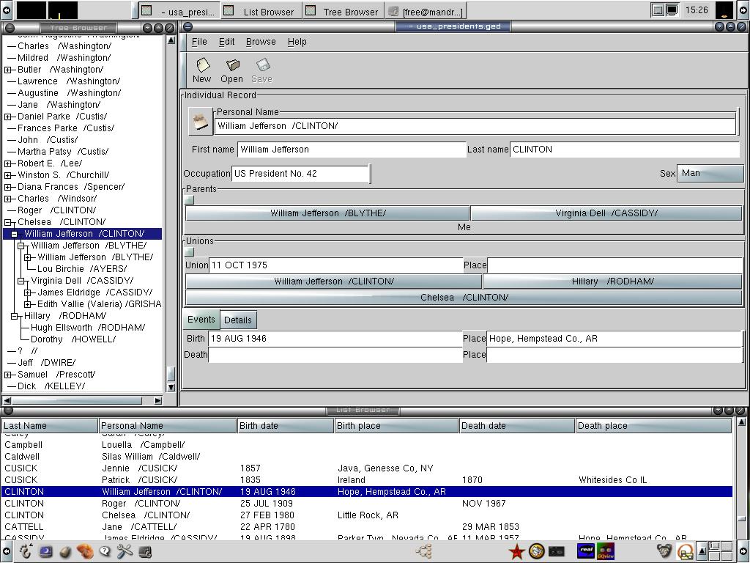This screenshot has width=750, height=563.
Task: Click the small toggle square under Parents label
Action: [190, 199]
